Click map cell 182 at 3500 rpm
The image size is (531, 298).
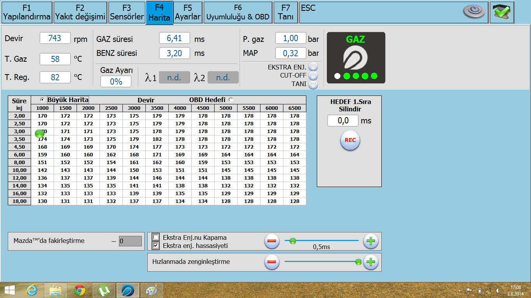coord(157,139)
